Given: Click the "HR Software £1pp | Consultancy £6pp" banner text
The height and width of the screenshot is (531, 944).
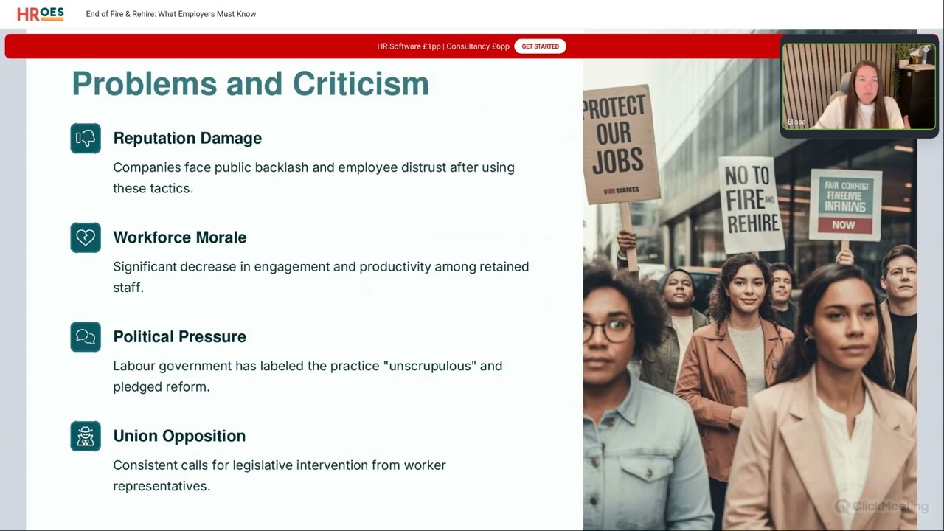Looking at the screenshot, I should tap(443, 46).
